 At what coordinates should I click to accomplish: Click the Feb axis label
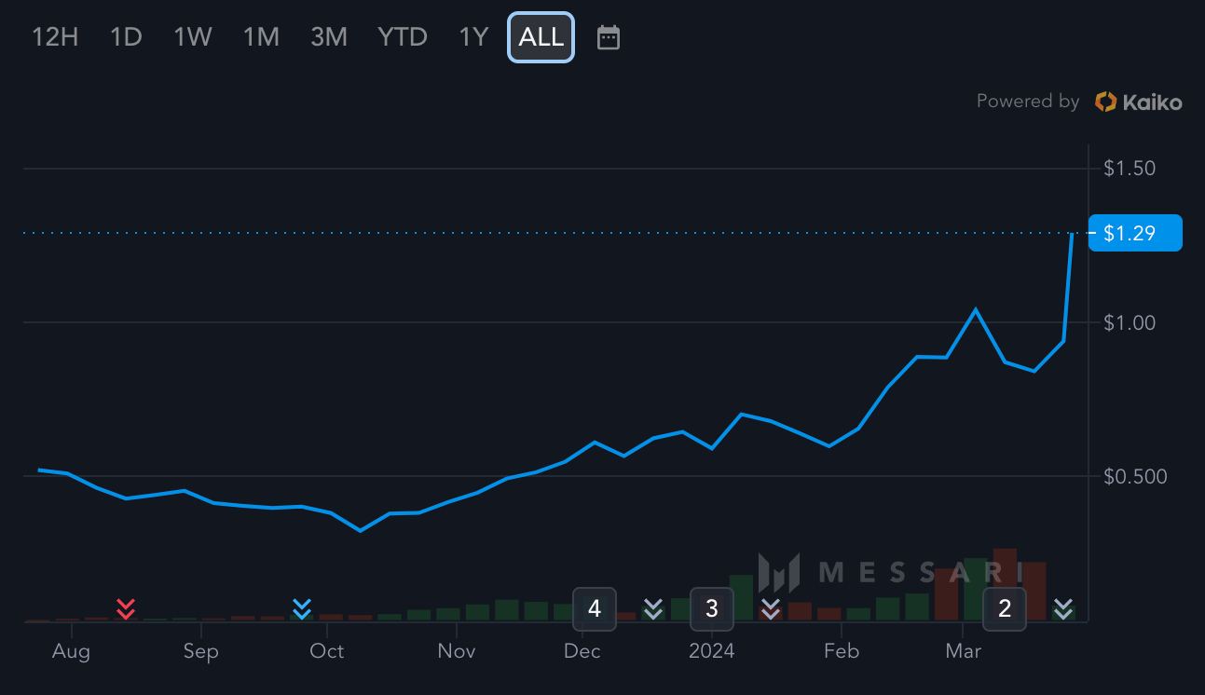point(841,650)
